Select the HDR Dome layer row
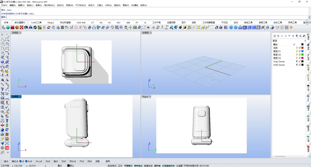This screenshot has width=311, height=167. click(289, 65)
